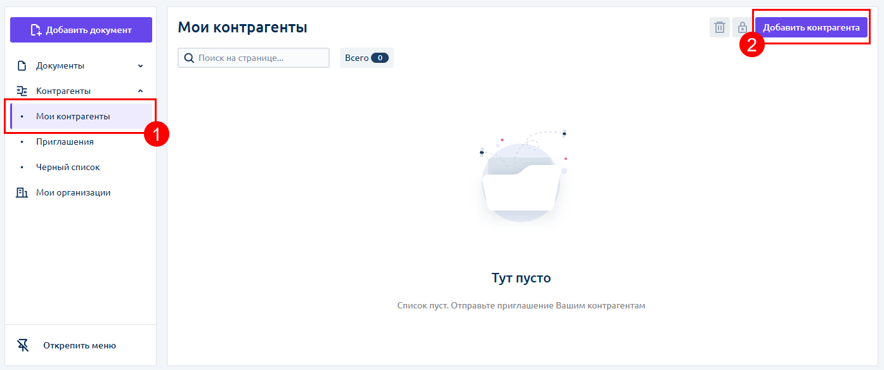Focus the Поиск на странице search field
This screenshot has height=370, width=884.
pyautogui.click(x=254, y=58)
